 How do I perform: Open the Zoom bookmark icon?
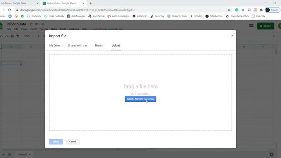click(x=10, y=16)
